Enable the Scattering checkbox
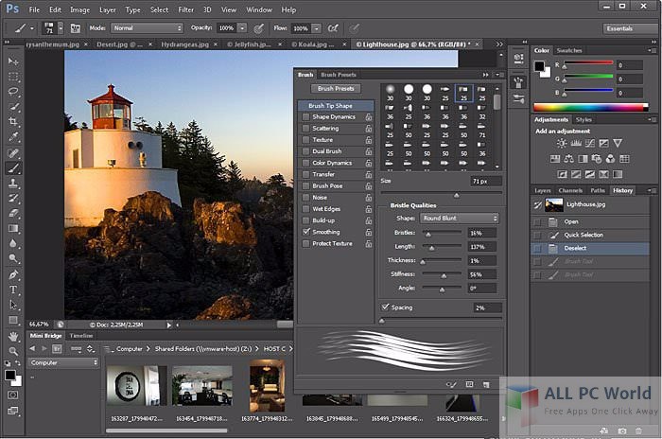This screenshot has height=439, width=662. coord(305,129)
